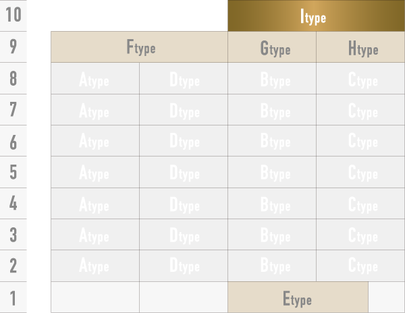Pick the Ctype unit on floor 4
This screenshot has width=405, height=313.
tap(360, 203)
